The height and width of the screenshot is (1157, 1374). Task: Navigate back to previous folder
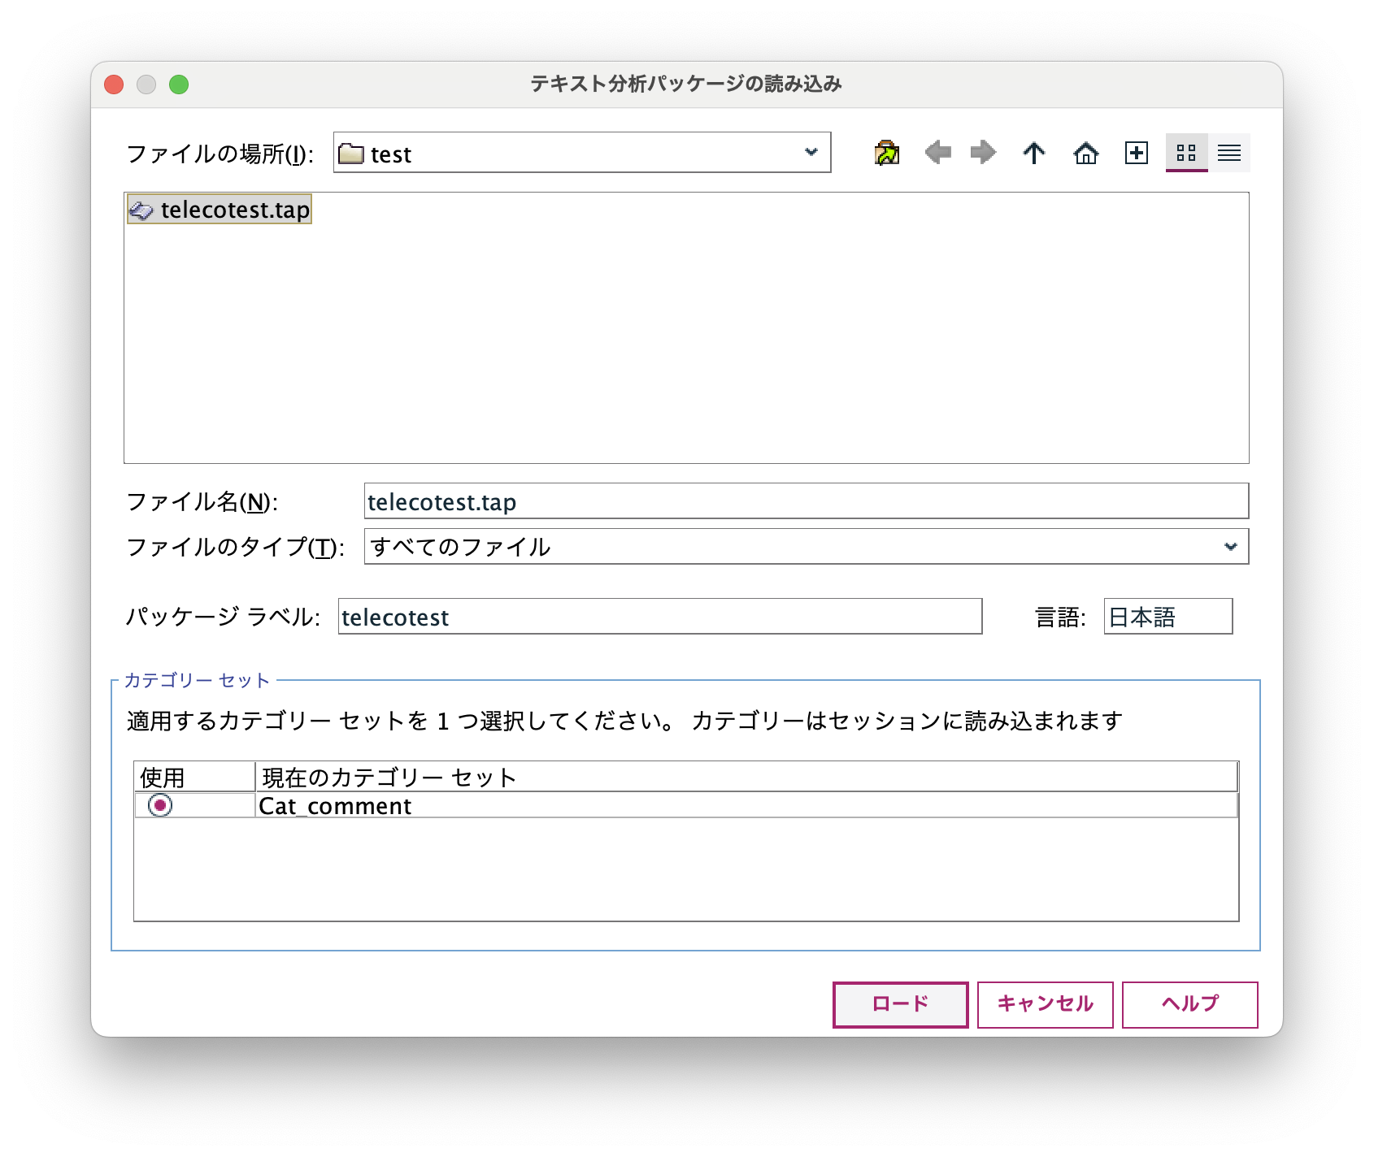[939, 152]
